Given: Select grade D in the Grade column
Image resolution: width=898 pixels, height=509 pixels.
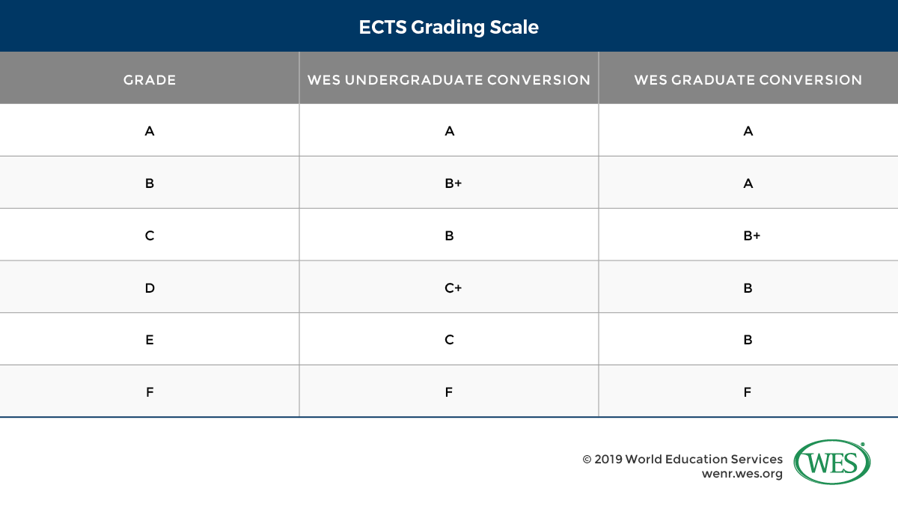Looking at the screenshot, I should tap(150, 288).
